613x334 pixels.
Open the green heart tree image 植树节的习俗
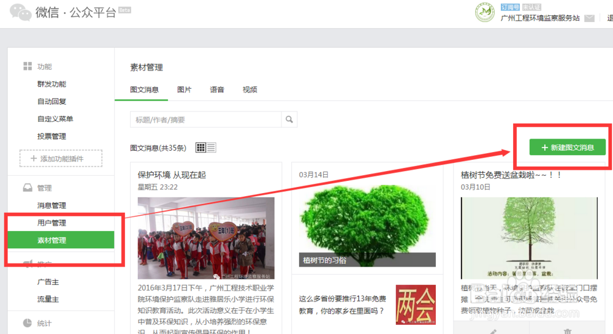pos(367,226)
